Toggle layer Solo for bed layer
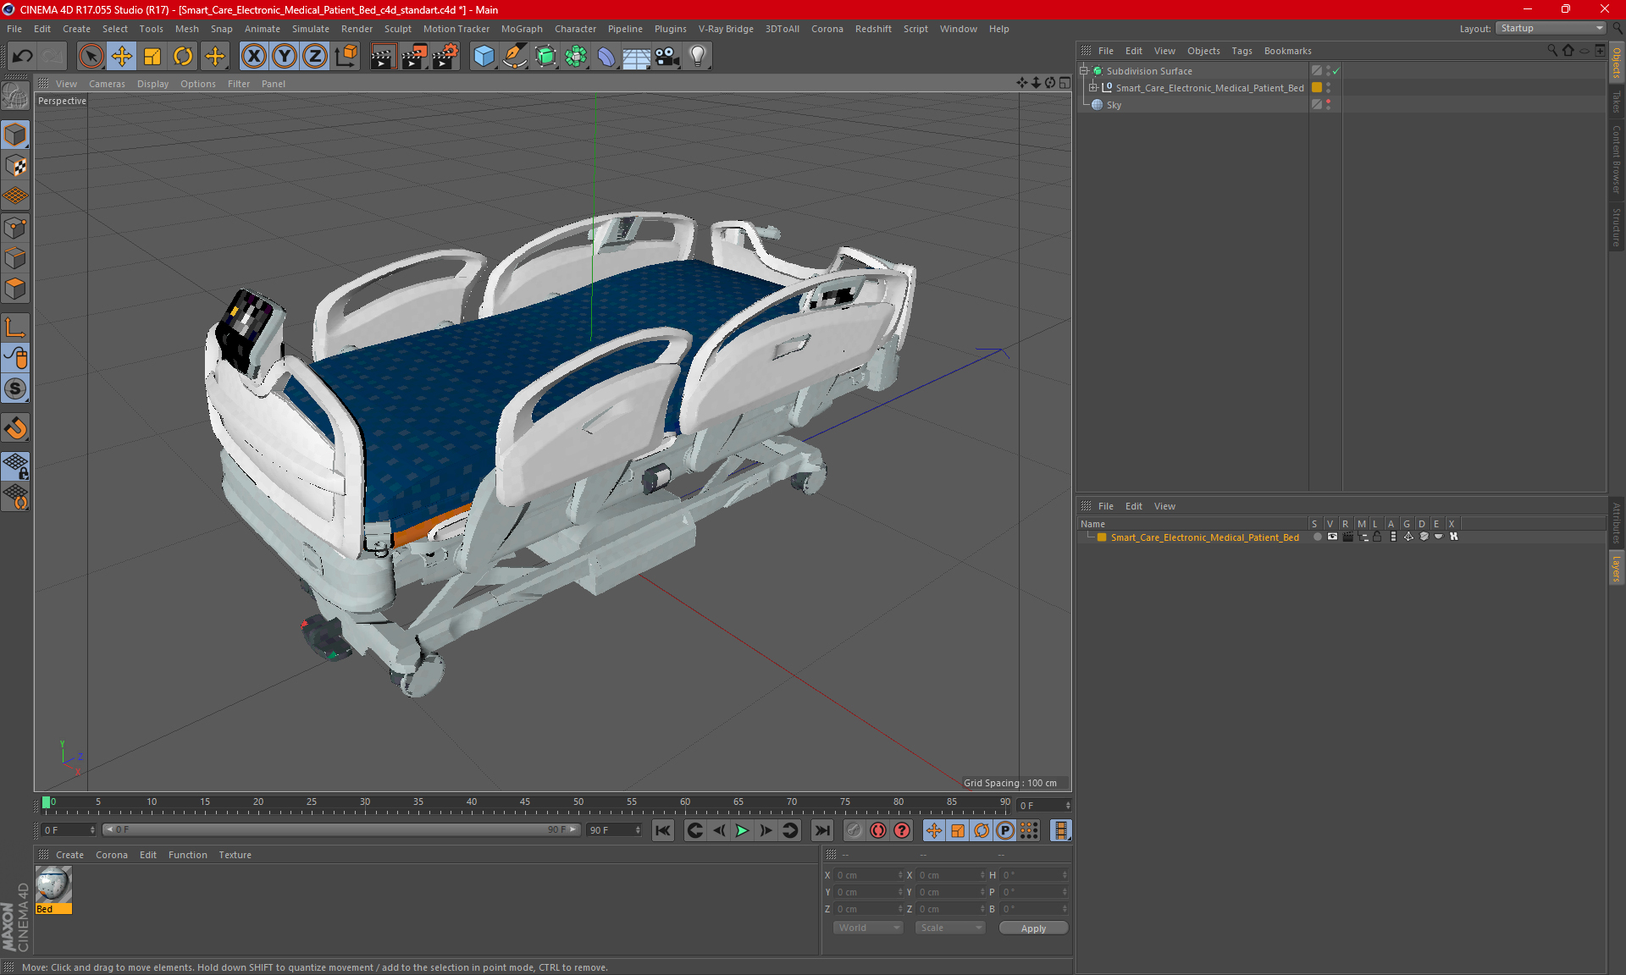The width and height of the screenshot is (1626, 975). pos(1317,537)
